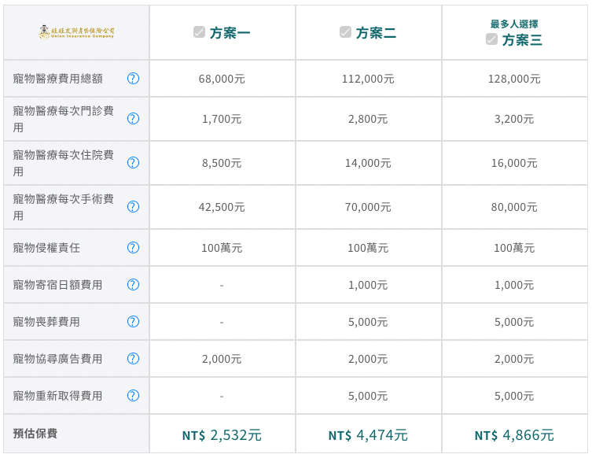Toggle the 方案二 checkbox
The image size is (592, 458).
pyautogui.click(x=346, y=32)
